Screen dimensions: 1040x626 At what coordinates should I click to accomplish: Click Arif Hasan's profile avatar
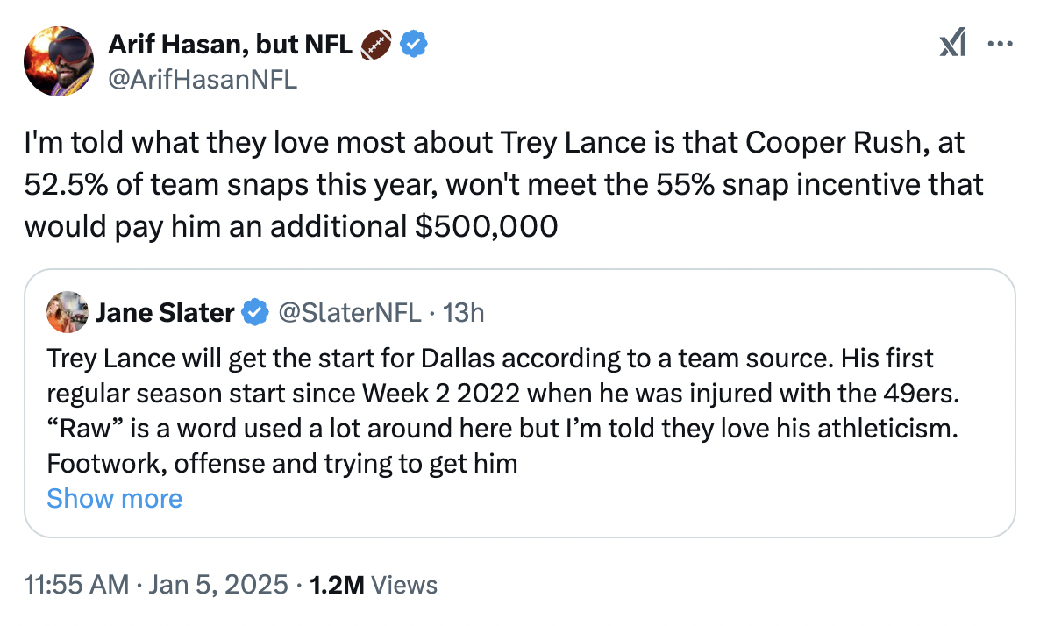[59, 60]
